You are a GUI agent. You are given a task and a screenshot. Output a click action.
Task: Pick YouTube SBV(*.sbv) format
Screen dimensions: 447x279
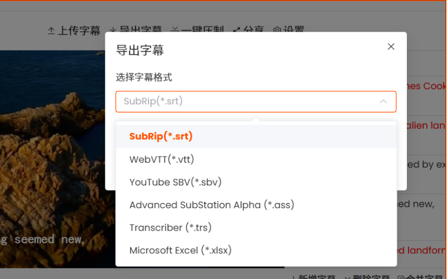[x=256, y=182]
